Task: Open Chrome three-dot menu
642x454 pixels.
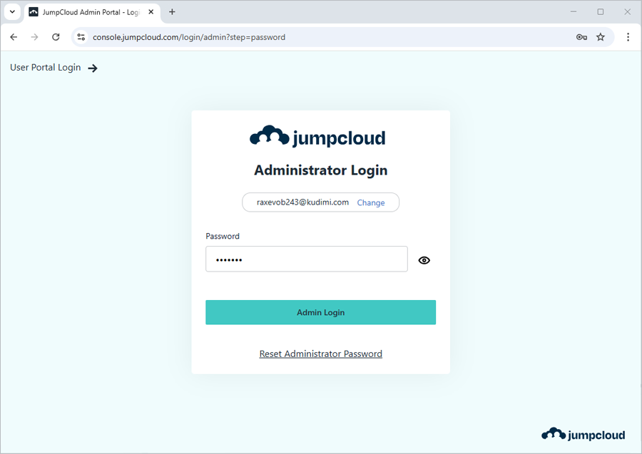Action: tap(628, 37)
